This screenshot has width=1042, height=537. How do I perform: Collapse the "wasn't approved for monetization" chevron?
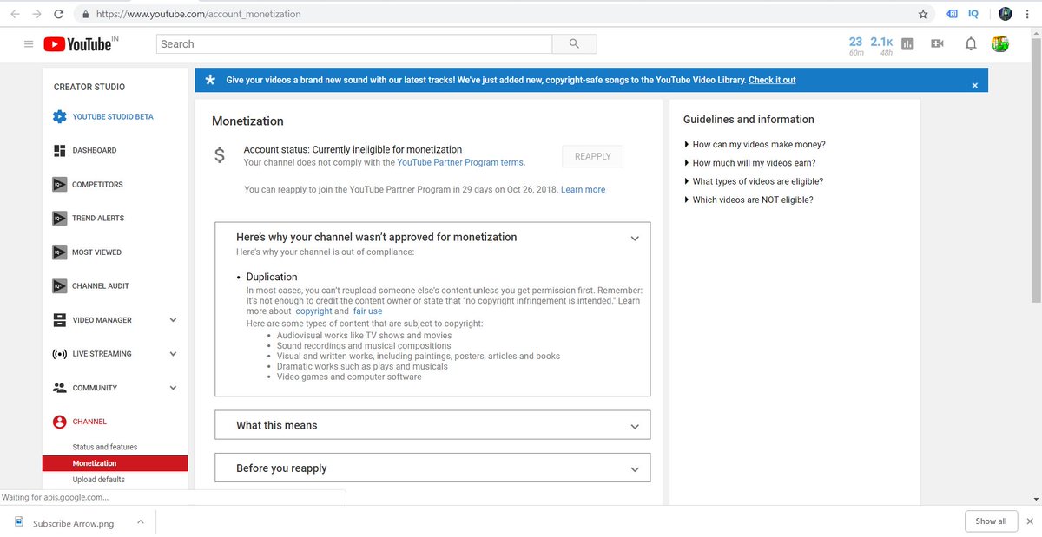pos(635,239)
